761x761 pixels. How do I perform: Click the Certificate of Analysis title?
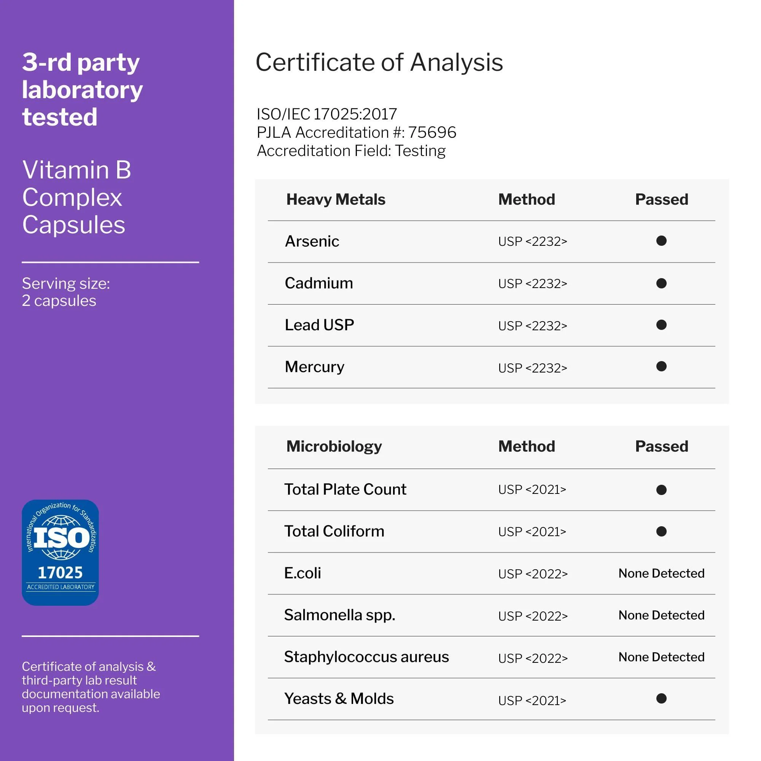coord(379,62)
